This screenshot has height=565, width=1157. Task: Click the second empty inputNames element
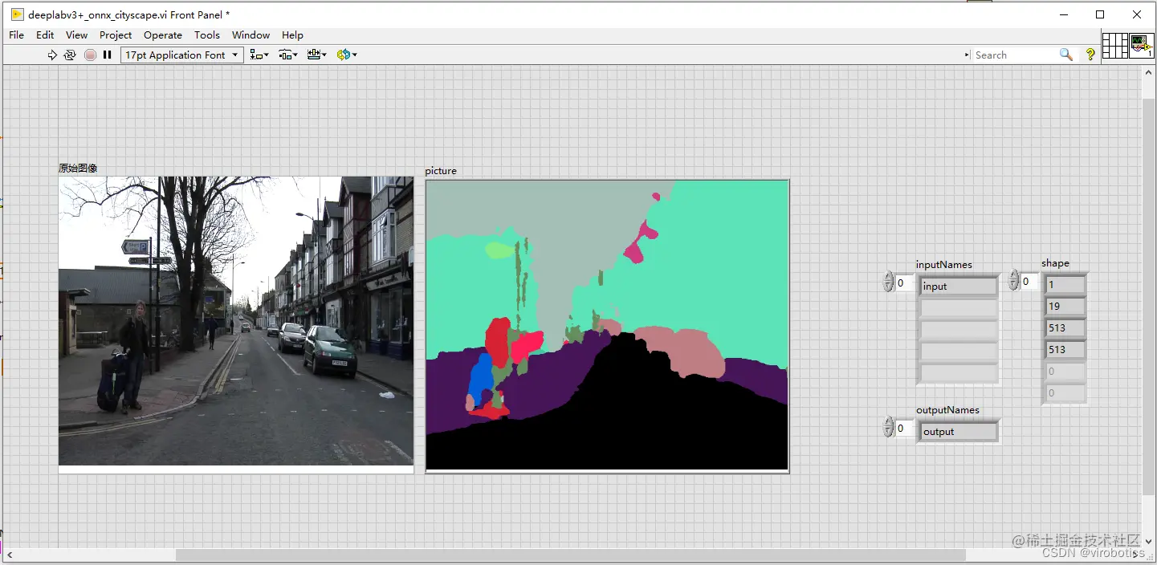tap(958, 329)
